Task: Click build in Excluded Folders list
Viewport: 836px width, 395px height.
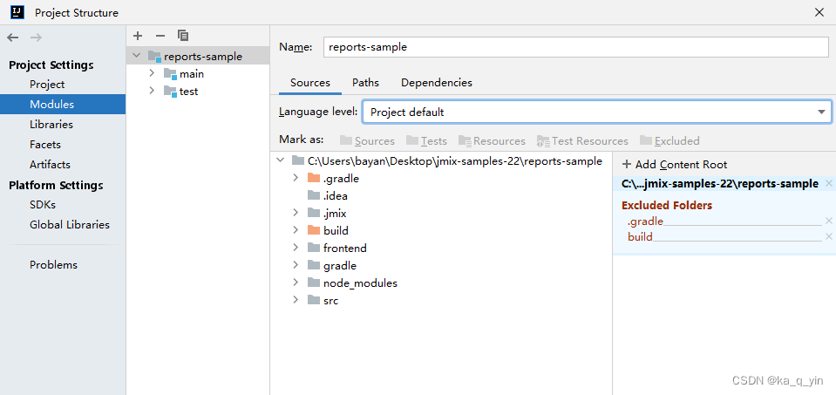Action: [x=640, y=236]
